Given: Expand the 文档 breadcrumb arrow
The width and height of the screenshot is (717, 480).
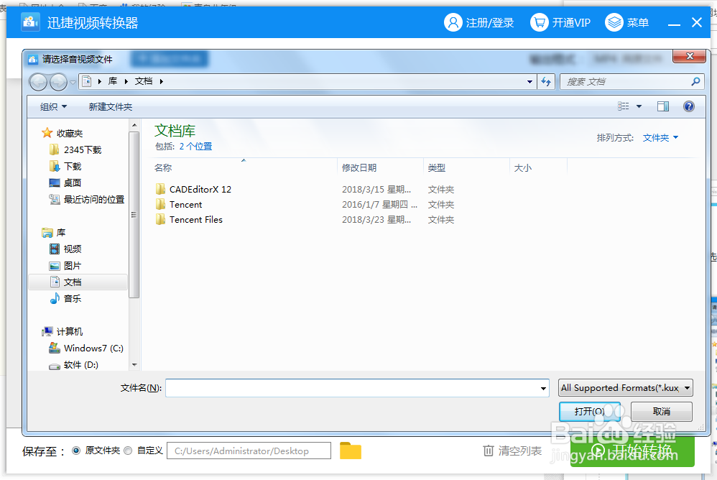Looking at the screenshot, I should click(x=161, y=81).
